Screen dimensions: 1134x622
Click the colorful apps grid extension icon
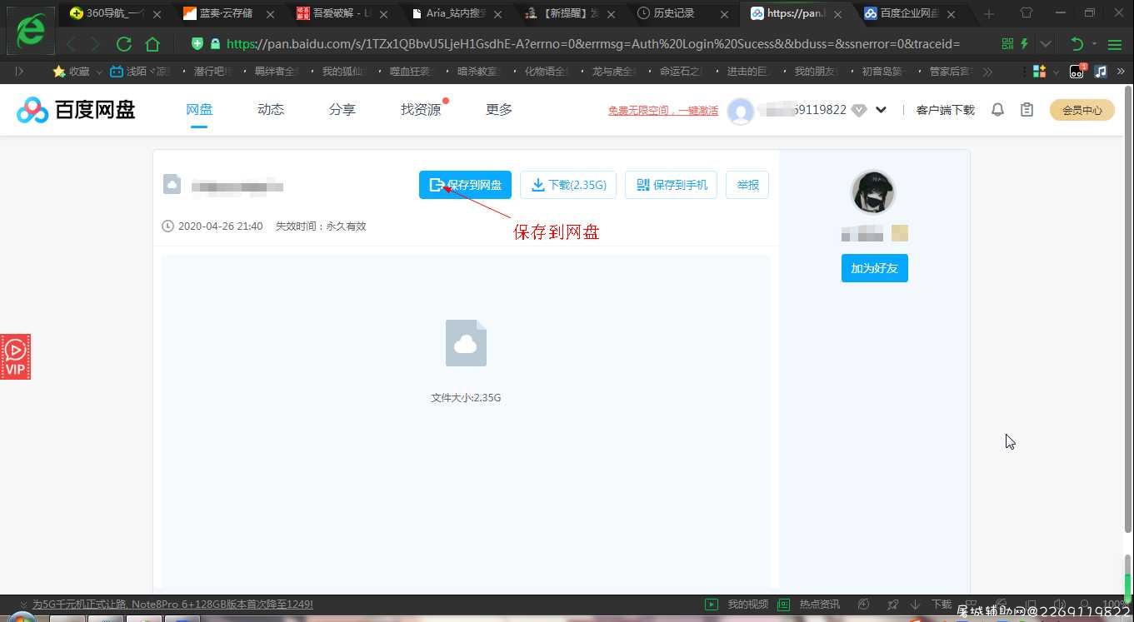tap(1039, 72)
